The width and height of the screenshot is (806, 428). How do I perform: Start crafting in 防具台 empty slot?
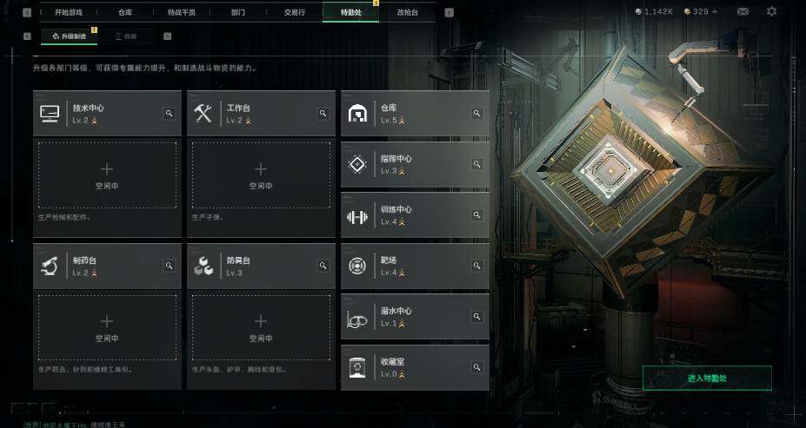pyautogui.click(x=261, y=328)
